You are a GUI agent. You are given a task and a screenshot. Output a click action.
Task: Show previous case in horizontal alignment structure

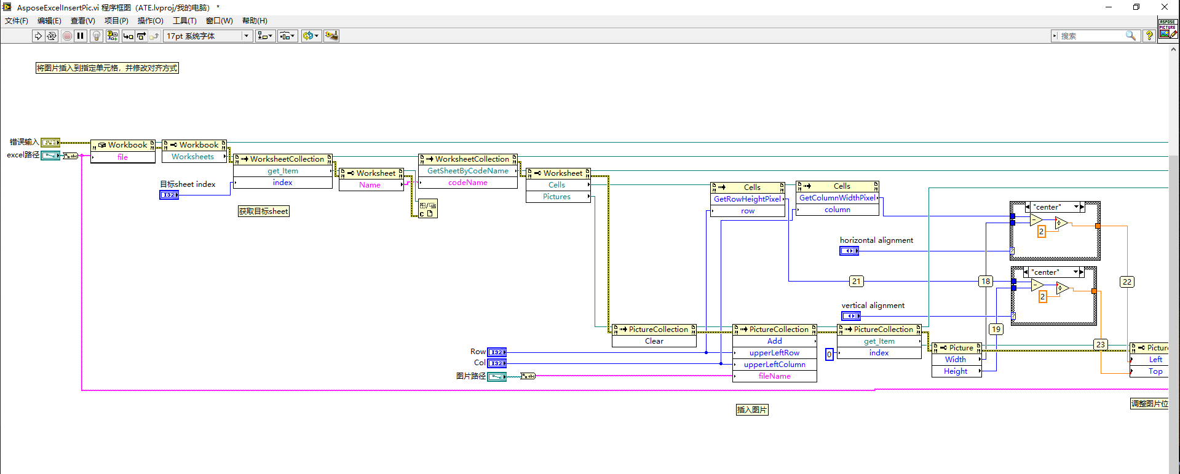[x=1028, y=207]
